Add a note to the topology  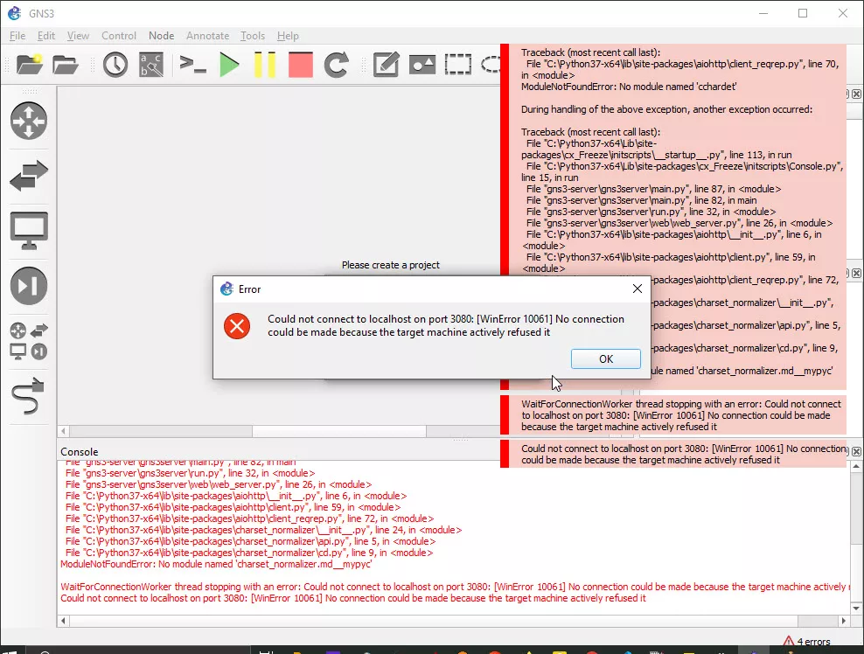(x=386, y=65)
